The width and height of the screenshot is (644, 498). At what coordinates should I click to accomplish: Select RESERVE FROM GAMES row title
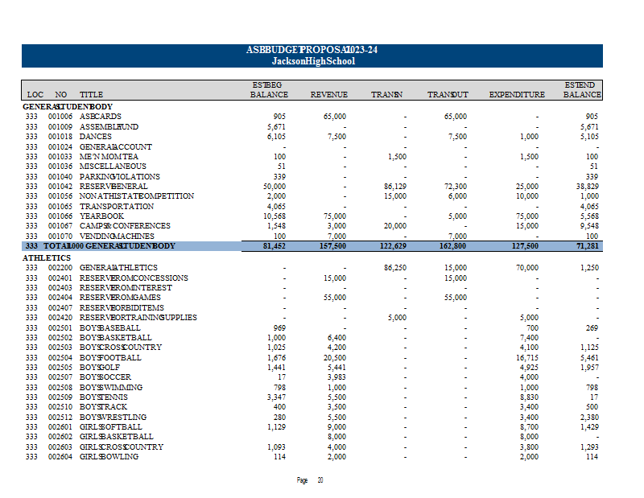120,298
